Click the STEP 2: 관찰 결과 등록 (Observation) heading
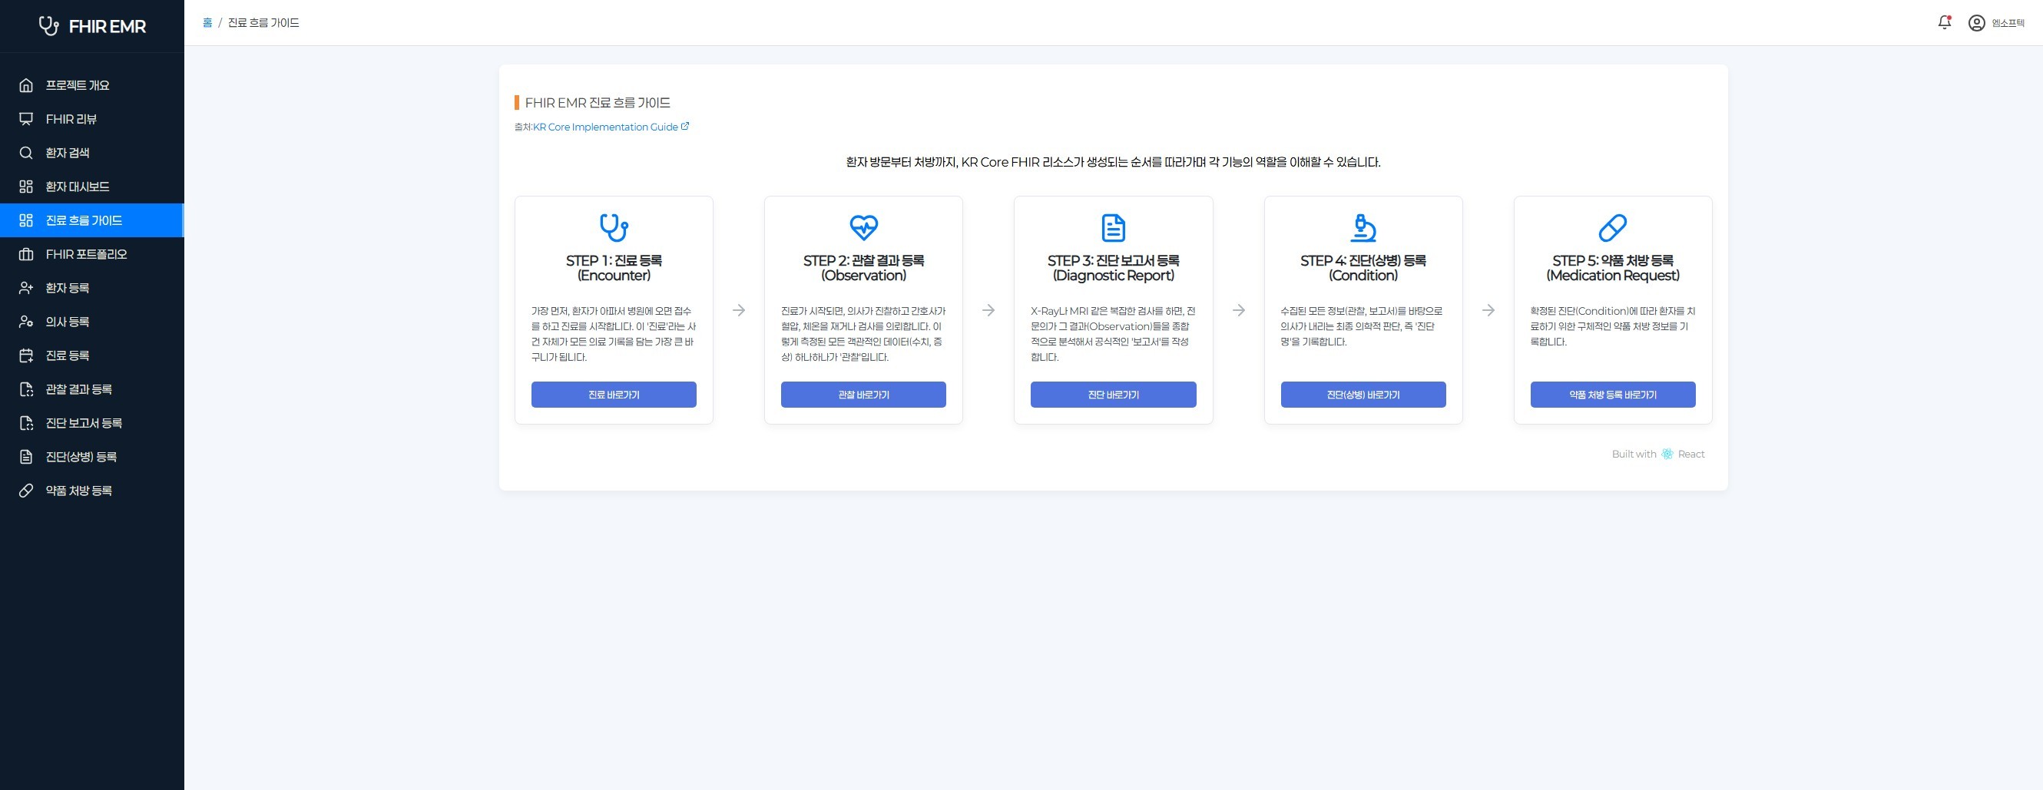Screen dimensions: 2043x790 (864, 268)
